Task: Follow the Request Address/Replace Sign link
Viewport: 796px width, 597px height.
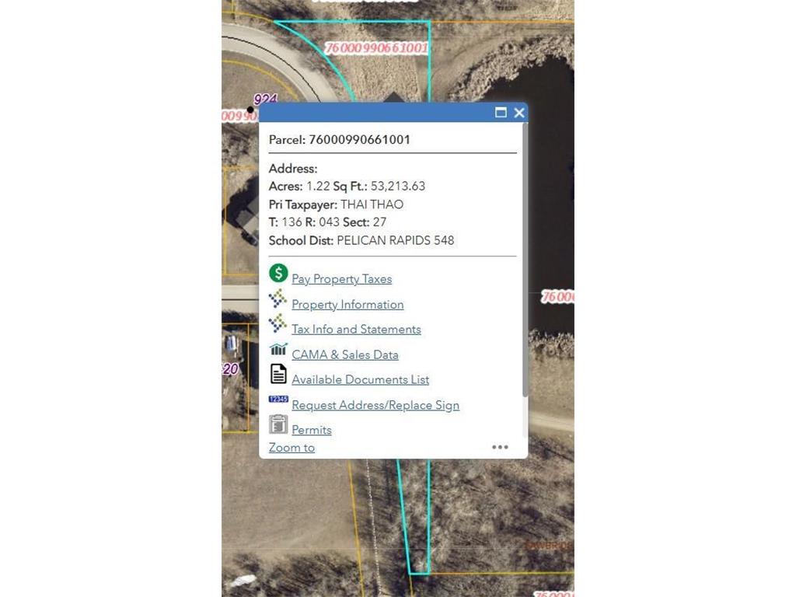Action: 375,405
